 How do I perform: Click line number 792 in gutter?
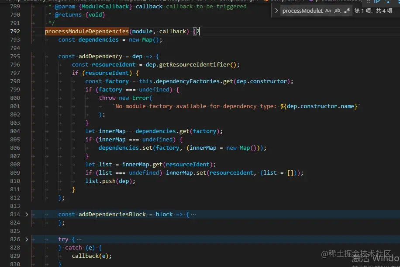15,32
